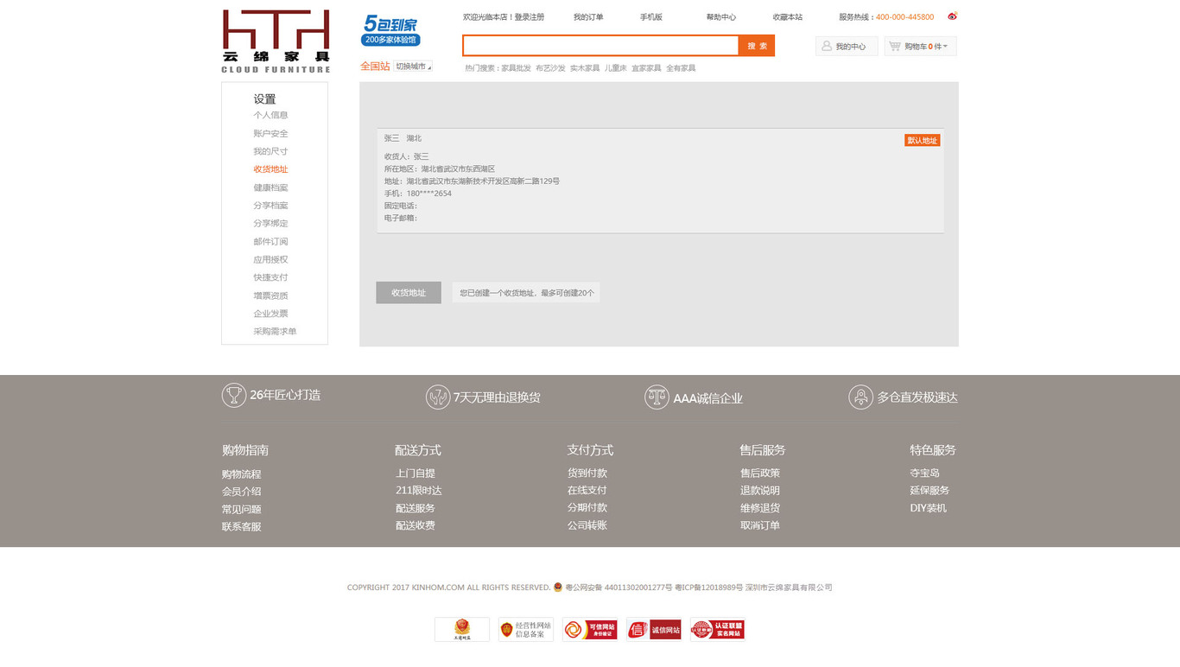Open 货到付款 footer link
The image size is (1180, 667).
(587, 473)
